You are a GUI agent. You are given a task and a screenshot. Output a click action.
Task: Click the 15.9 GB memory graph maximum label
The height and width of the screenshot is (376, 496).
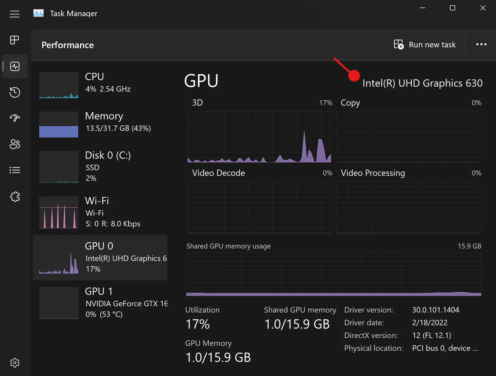click(469, 246)
